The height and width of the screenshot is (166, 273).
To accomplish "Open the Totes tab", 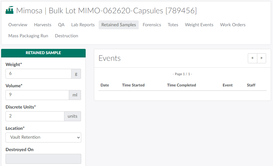I will click(x=173, y=25).
